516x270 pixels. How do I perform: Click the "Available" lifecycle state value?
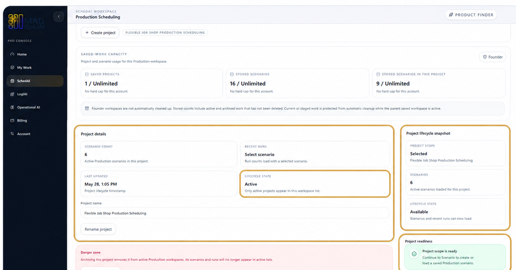coord(419,212)
